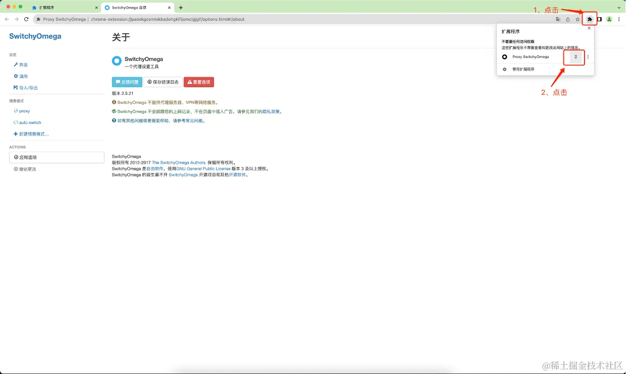626x374 pixels.
Task: Open the 导入/导出 page
Action: (x=26, y=88)
